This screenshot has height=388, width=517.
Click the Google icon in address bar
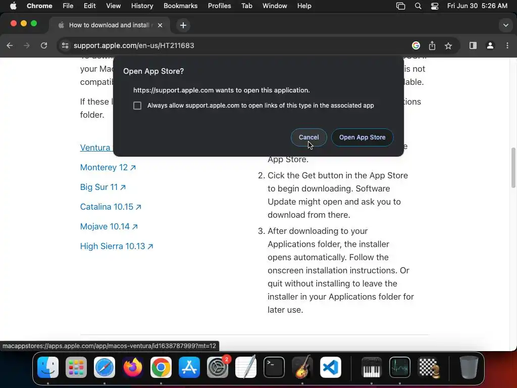(x=416, y=45)
